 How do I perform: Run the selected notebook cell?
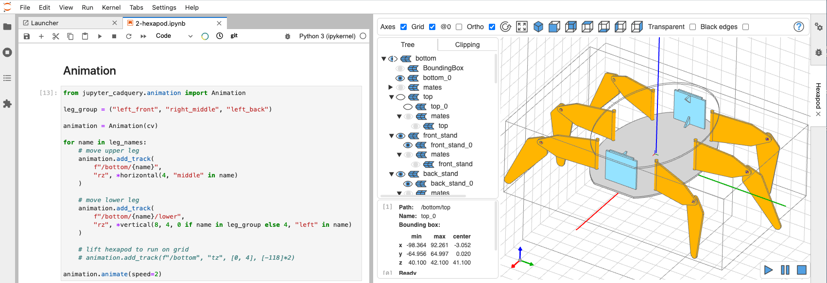pos(100,36)
